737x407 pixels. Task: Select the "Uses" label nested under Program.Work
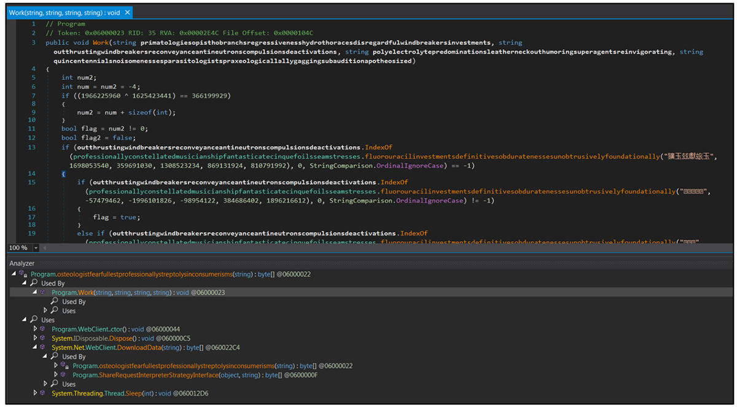click(69, 311)
